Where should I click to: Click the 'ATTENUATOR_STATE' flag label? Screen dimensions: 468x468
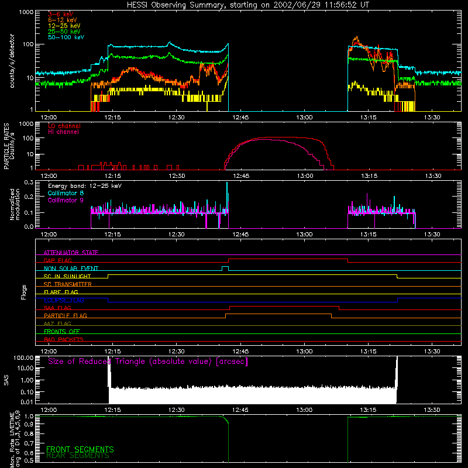tap(71, 253)
